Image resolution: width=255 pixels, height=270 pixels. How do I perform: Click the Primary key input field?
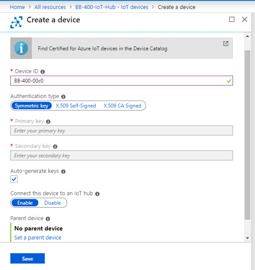[121, 131]
